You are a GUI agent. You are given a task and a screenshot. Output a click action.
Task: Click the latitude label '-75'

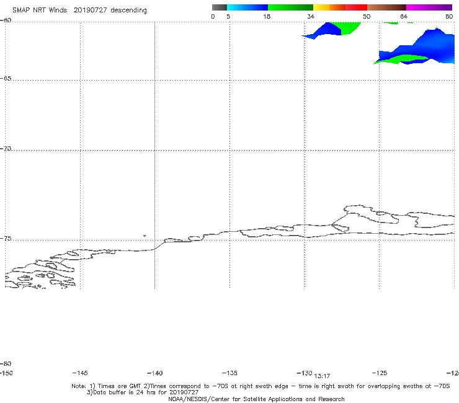6,239
